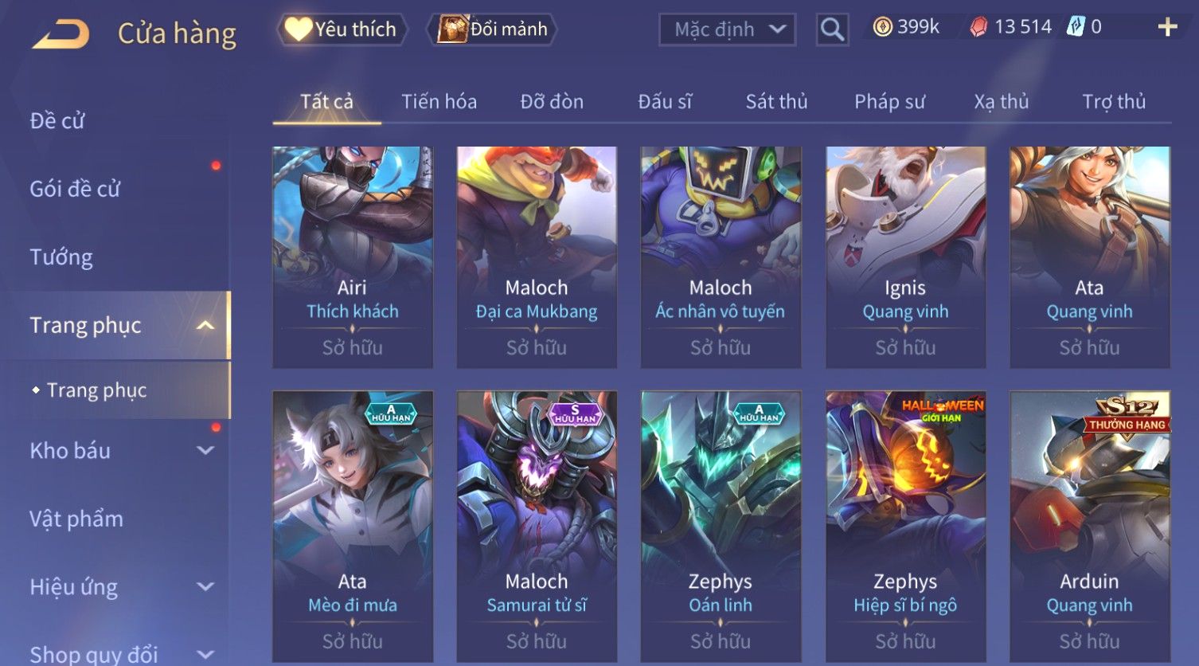Select the Maloch Samurai tử sĩ skin card
The height and width of the screenshot is (666, 1199).
pos(537,526)
